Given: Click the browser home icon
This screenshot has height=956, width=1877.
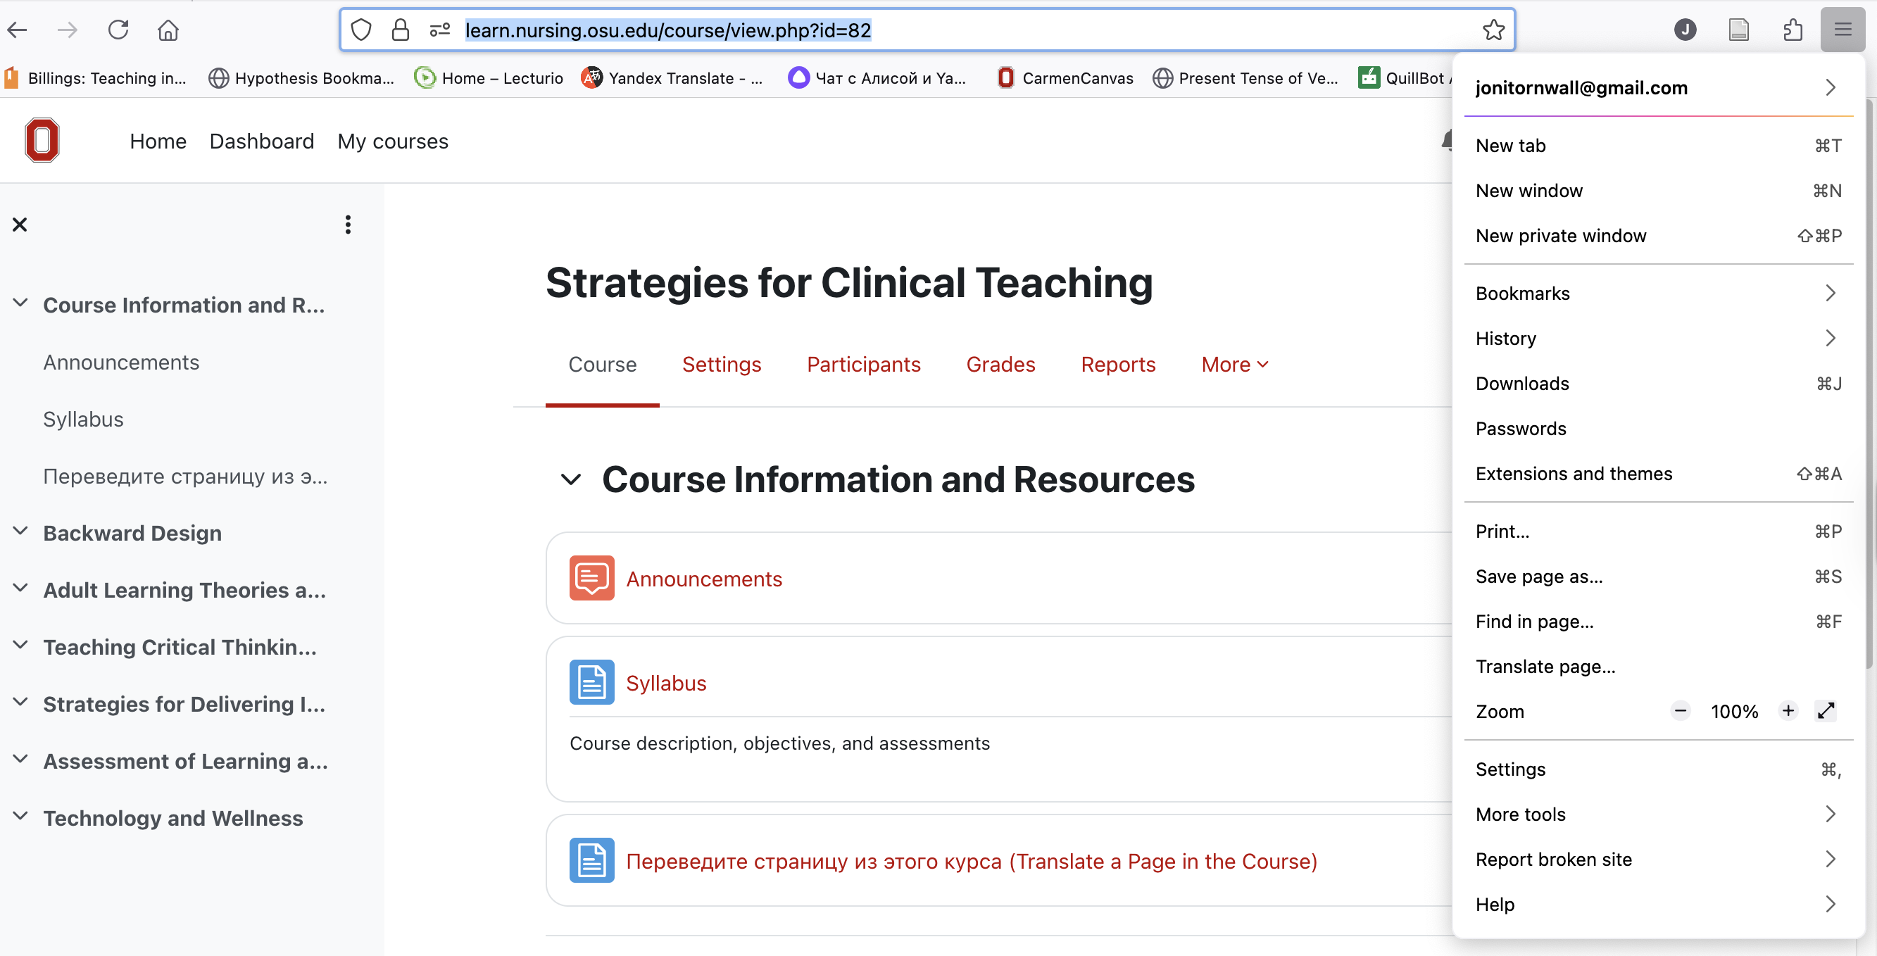Looking at the screenshot, I should point(168,30).
